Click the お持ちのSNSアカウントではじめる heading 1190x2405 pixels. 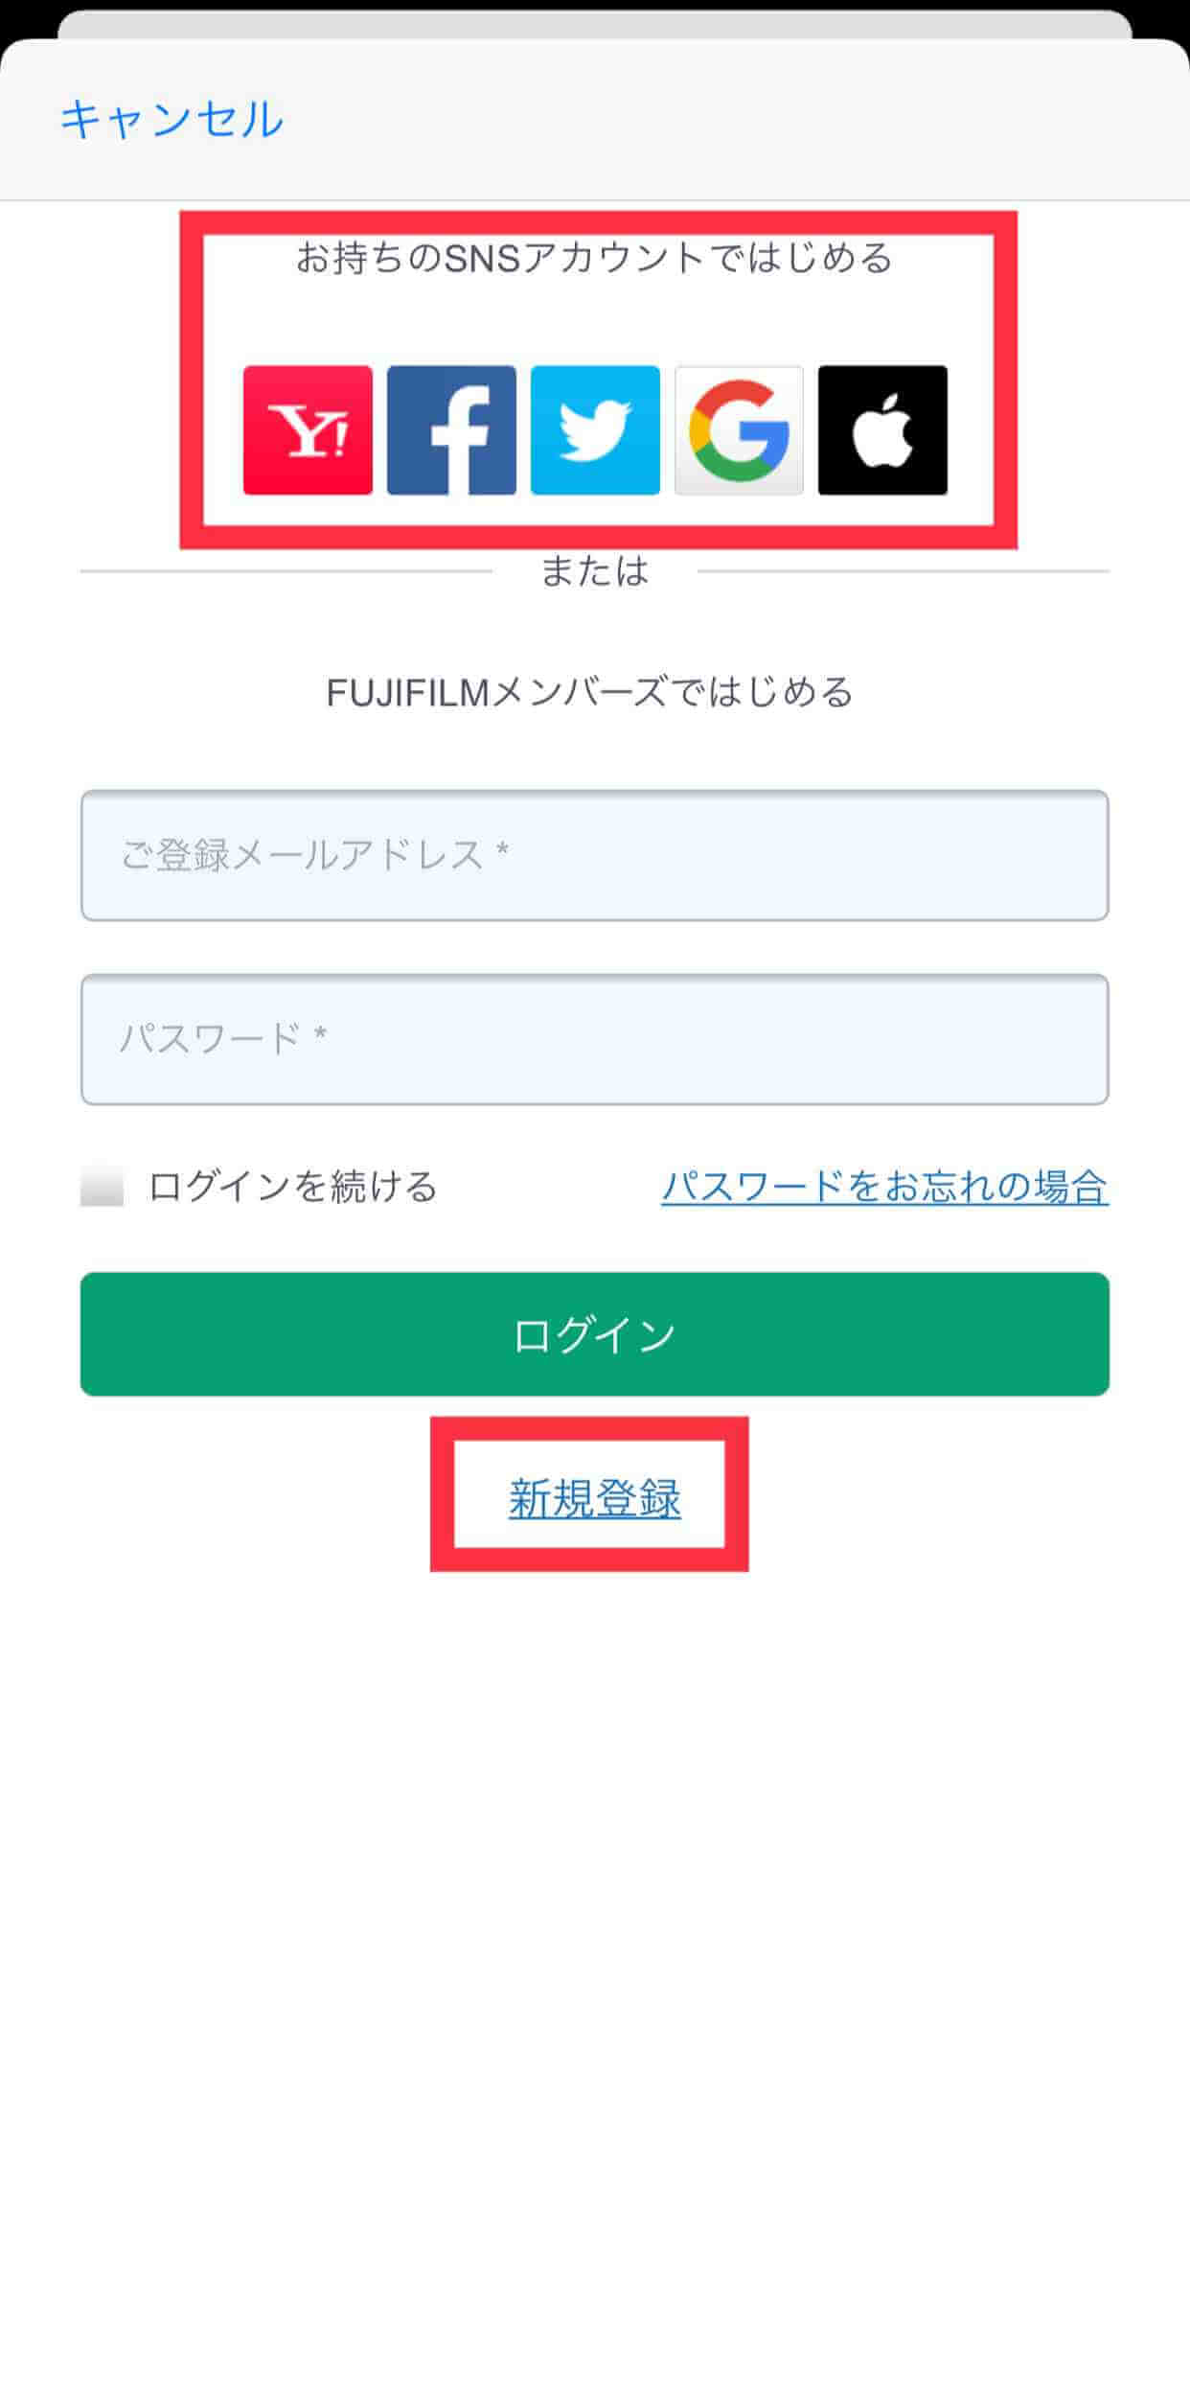(x=595, y=258)
